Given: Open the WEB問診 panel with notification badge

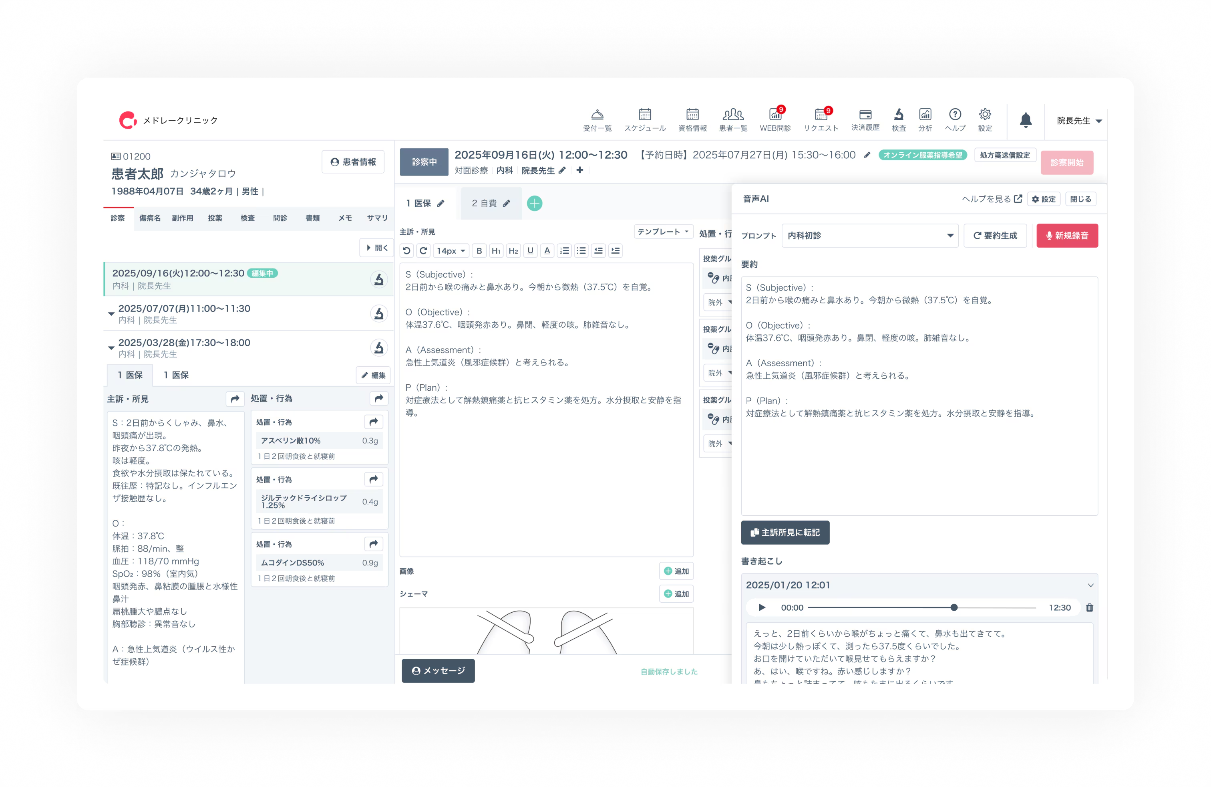Looking at the screenshot, I should [x=774, y=121].
